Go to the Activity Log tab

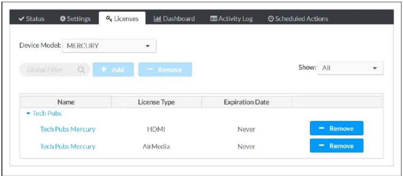231,19
